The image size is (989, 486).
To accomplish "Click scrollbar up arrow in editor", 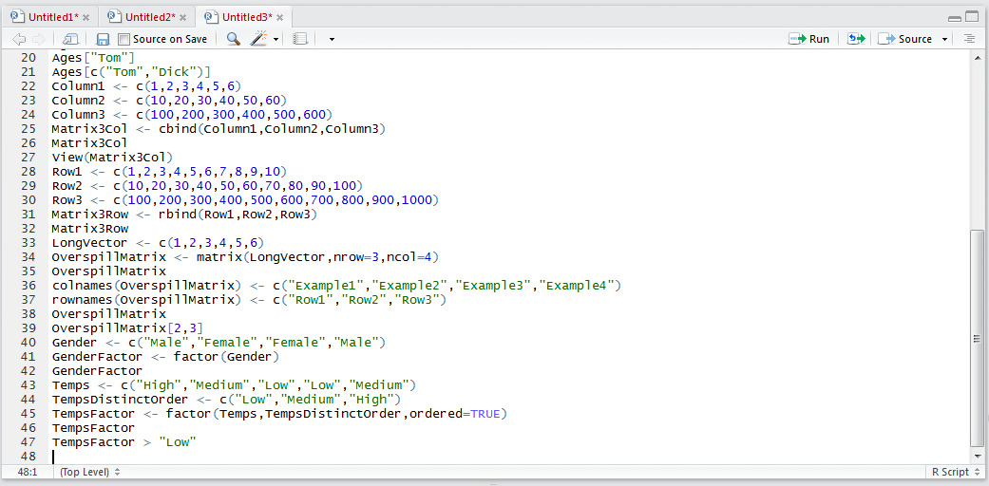I will tap(979, 56).
